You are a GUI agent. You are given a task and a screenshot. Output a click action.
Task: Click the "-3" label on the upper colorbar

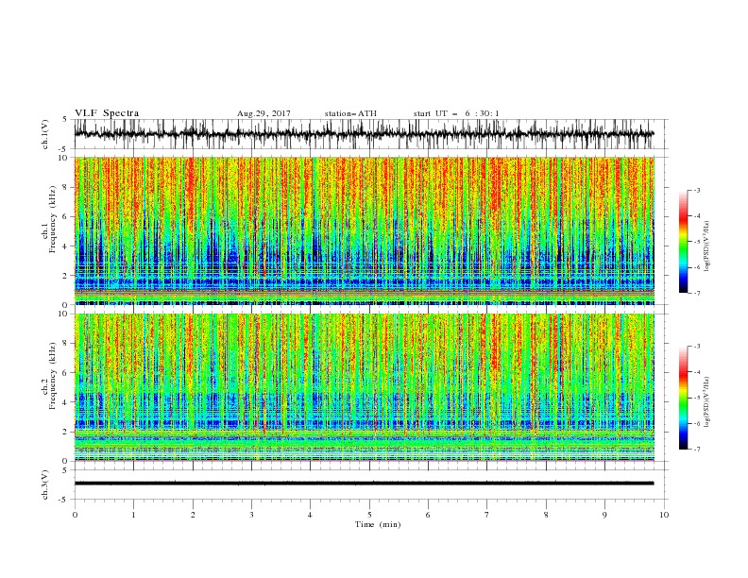tap(697, 190)
